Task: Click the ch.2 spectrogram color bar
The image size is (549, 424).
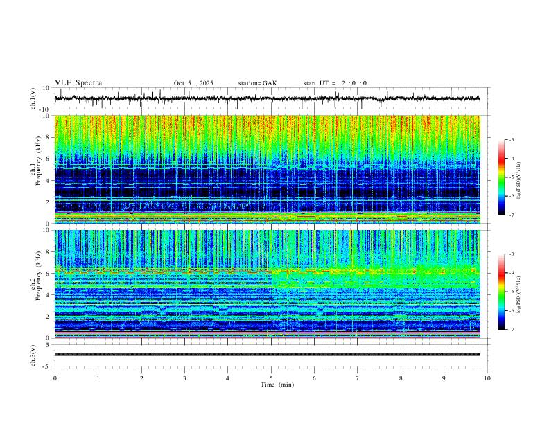Action: (x=501, y=292)
